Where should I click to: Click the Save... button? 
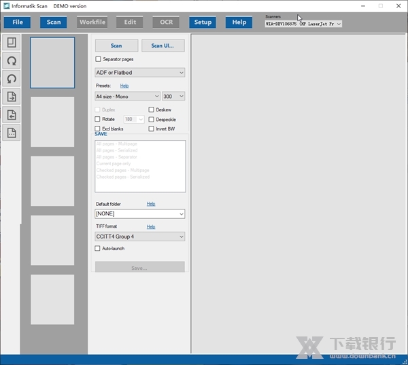pos(139,267)
